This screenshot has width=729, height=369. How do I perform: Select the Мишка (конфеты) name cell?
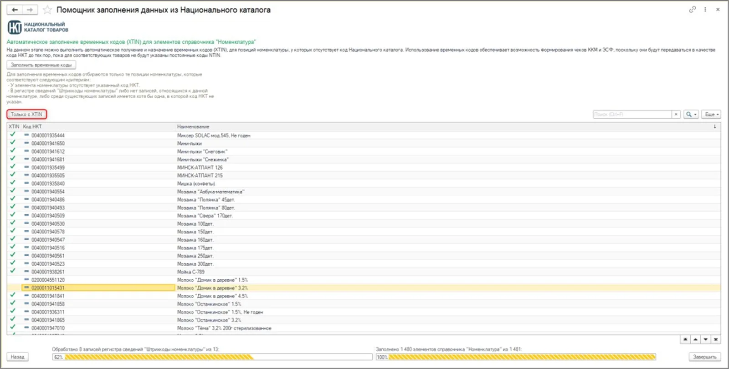[x=196, y=183]
